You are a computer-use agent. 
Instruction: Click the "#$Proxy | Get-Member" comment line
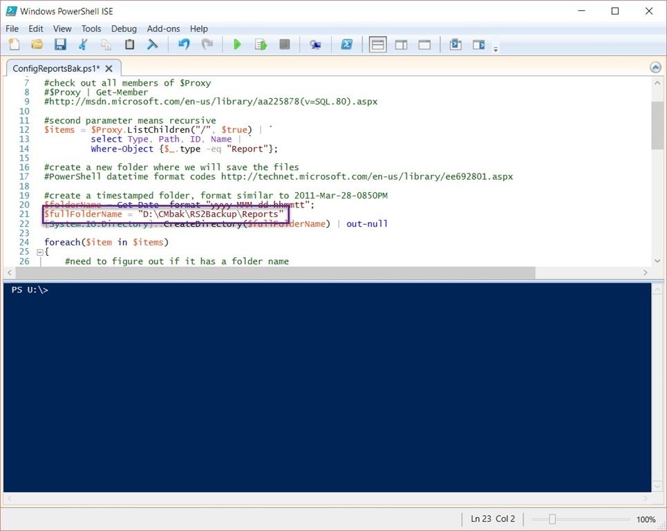tap(96, 93)
